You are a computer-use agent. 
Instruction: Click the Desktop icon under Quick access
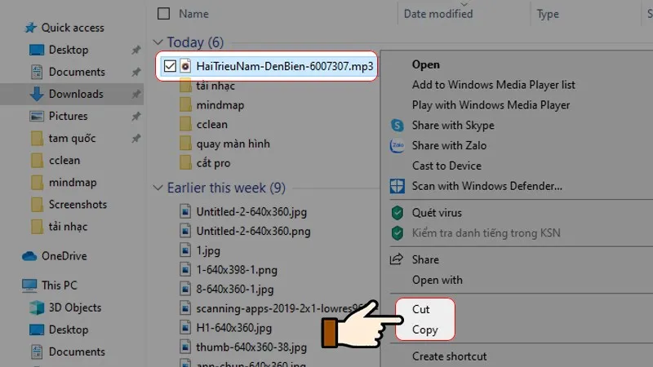click(x=37, y=50)
